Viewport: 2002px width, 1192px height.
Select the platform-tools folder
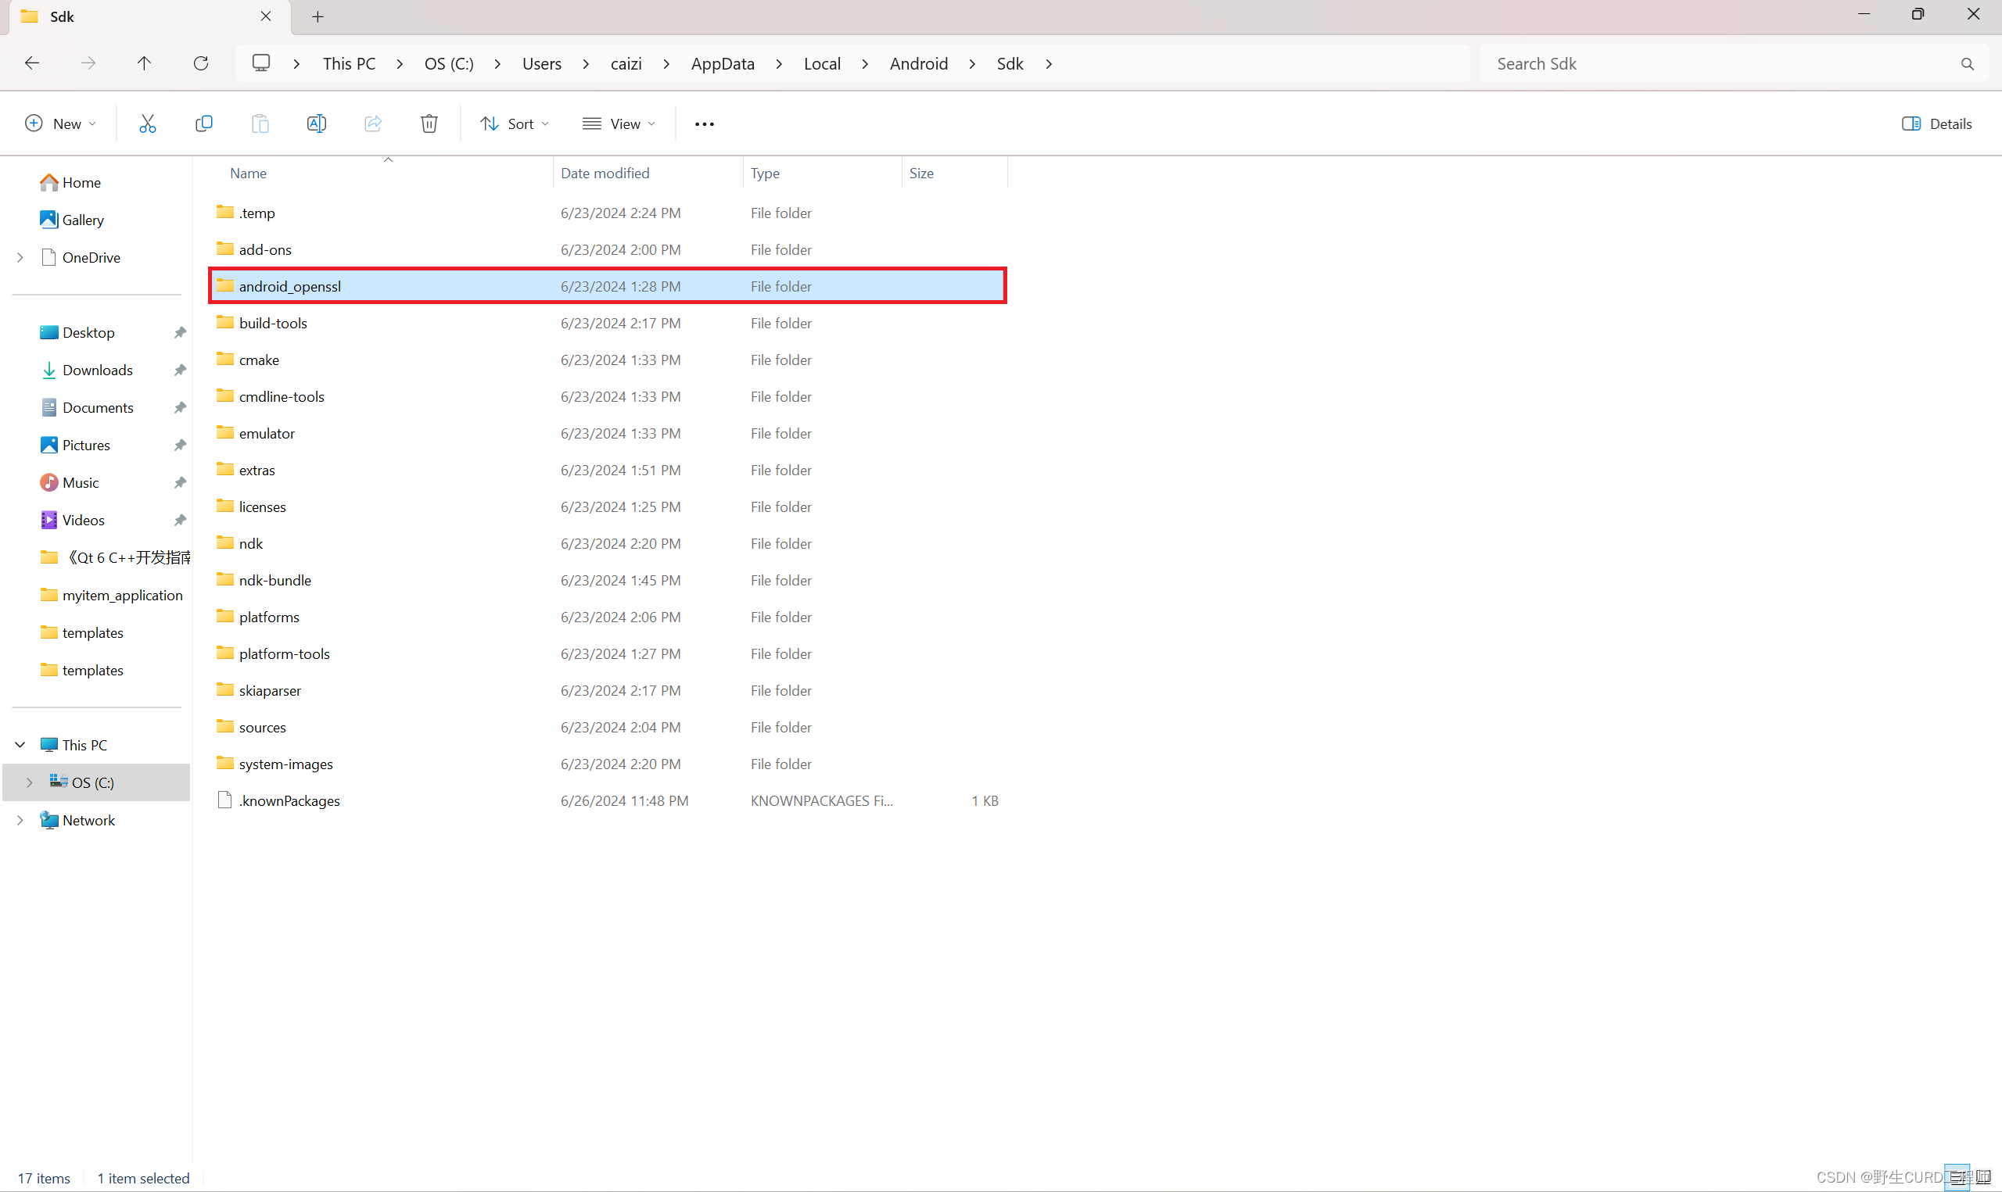608,653
